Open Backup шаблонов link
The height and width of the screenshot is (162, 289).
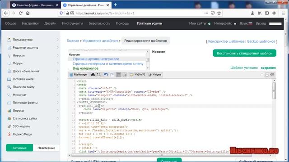coord(261,41)
